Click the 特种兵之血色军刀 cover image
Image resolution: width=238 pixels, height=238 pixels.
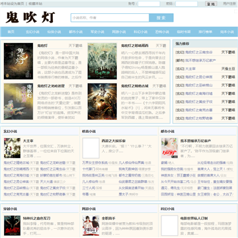[x=12, y=225]
